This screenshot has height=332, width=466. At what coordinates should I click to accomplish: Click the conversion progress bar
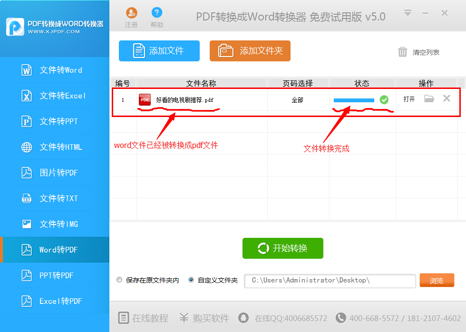coord(354,100)
